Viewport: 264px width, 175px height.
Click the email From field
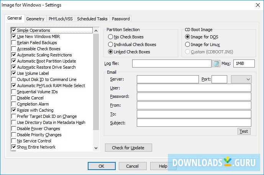[194, 106]
